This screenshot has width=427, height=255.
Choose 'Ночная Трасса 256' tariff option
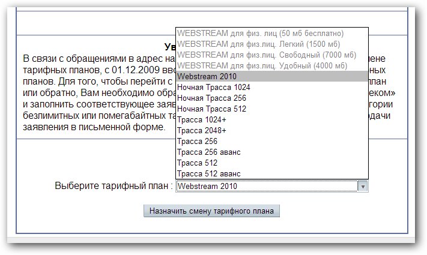272,98
